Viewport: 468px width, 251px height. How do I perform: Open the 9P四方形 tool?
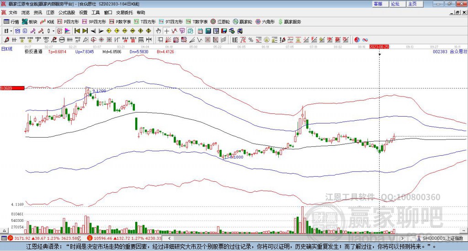94,22
